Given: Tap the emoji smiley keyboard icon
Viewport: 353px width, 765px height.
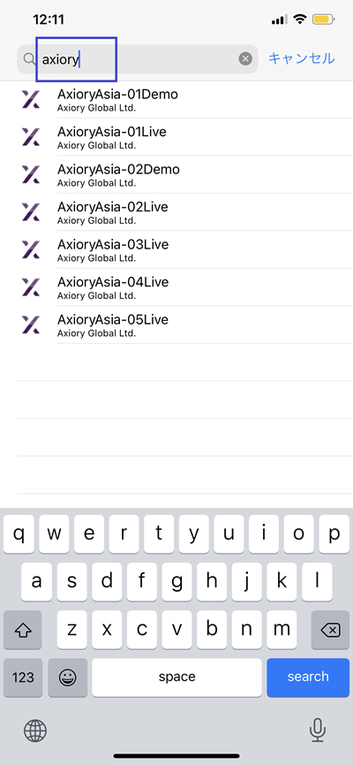Looking at the screenshot, I should pos(68,677).
